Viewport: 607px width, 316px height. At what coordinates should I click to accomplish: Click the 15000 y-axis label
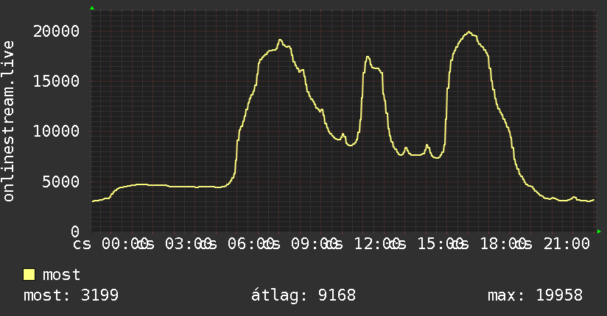(x=56, y=81)
